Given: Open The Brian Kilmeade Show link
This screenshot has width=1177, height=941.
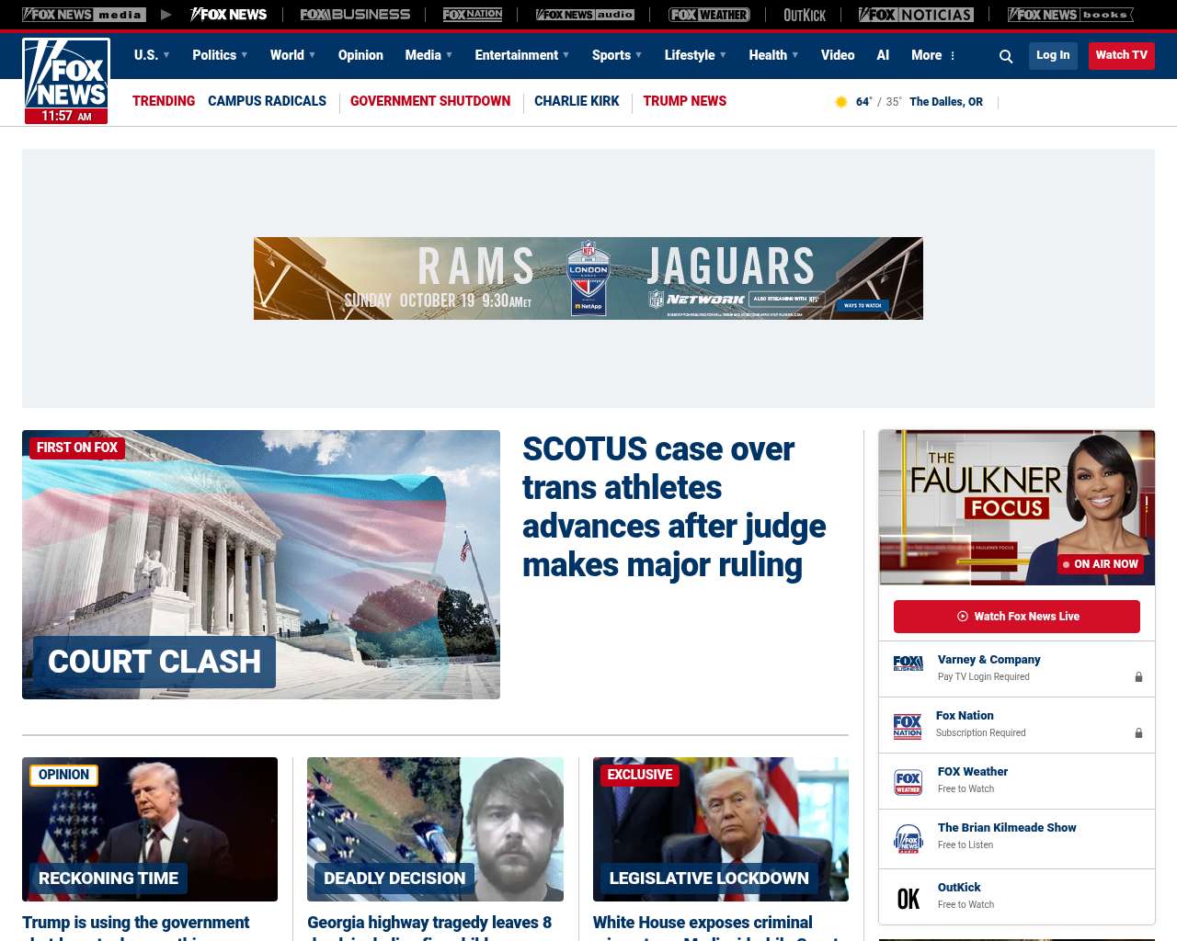Looking at the screenshot, I should click(1007, 828).
